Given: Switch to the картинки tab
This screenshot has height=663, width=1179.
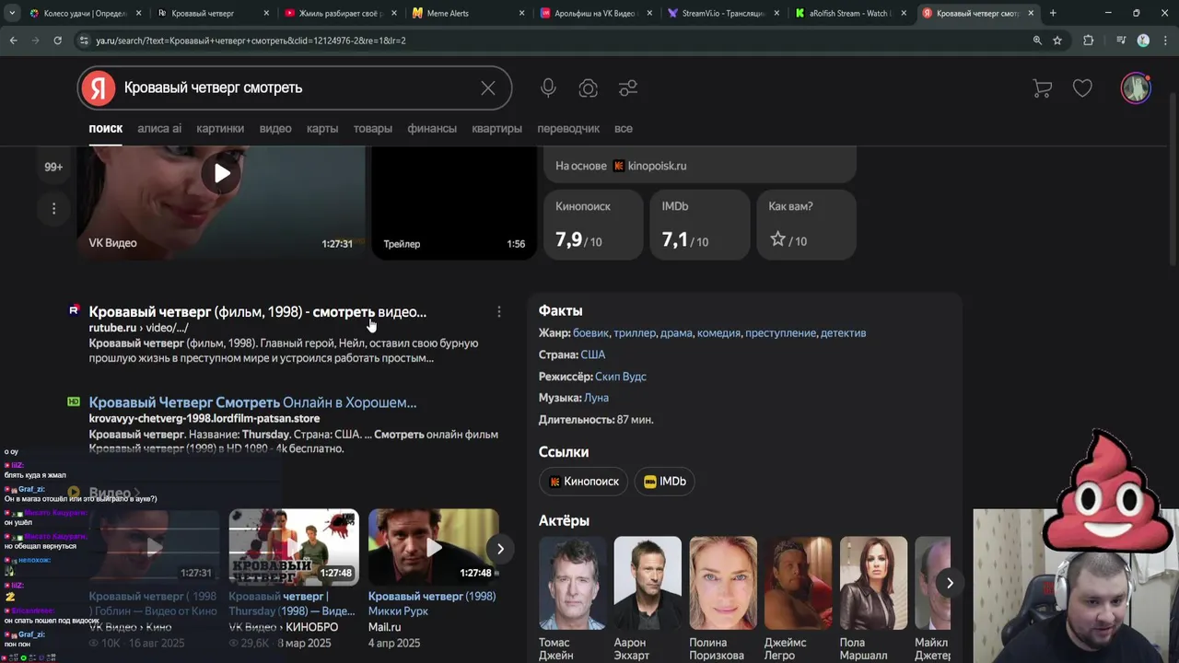Looking at the screenshot, I should click(220, 128).
